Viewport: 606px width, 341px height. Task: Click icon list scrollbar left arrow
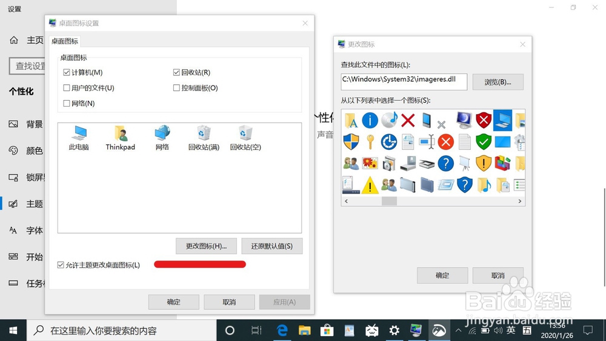(x=346, y=201)
